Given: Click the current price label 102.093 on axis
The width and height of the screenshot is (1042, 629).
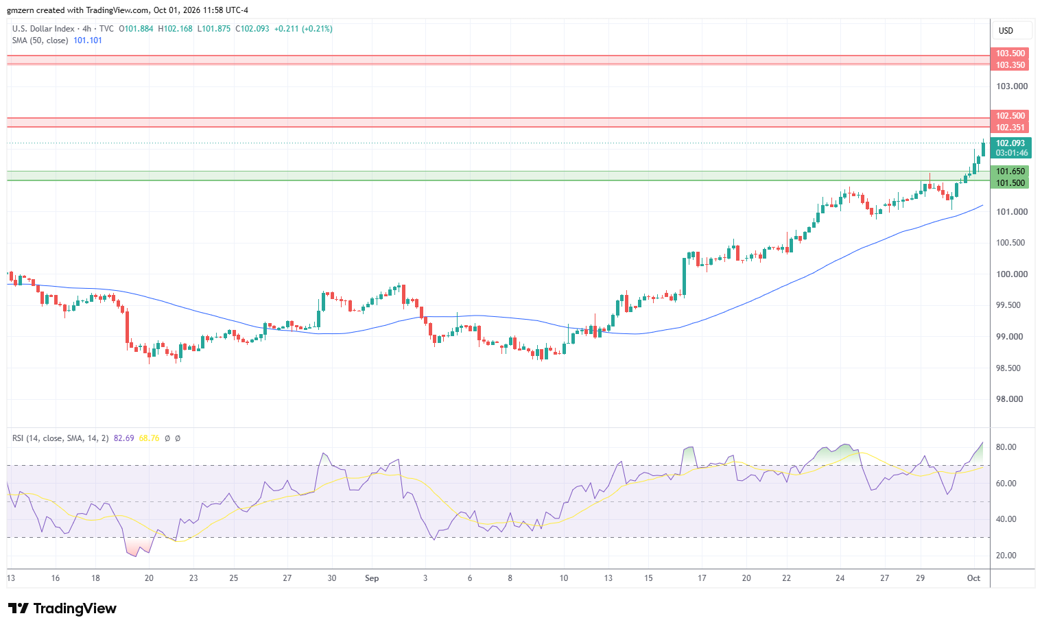Looking at the screenshot, I should coord(1010,143).
